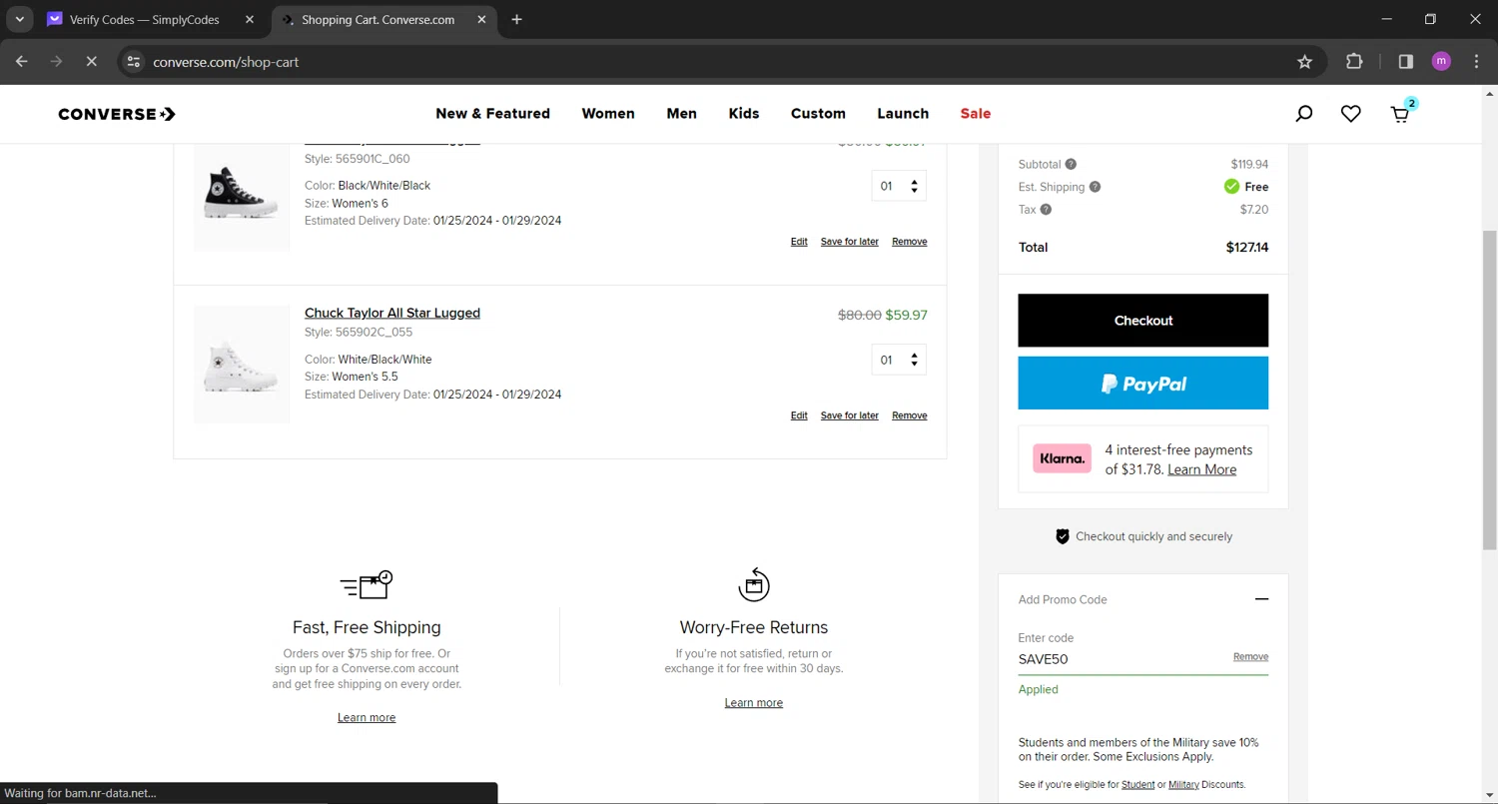The height and width of the screenshot is (804, 1498).
Task: Click the address bar URL
Action: click(x=226, y=62)
